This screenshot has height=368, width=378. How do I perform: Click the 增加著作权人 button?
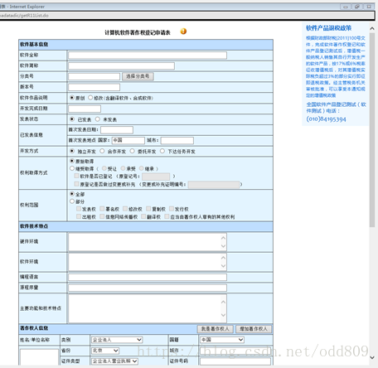[x=254, y=329]
